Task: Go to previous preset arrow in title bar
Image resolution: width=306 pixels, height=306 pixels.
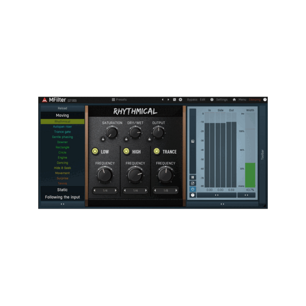Action: point(162,100)
